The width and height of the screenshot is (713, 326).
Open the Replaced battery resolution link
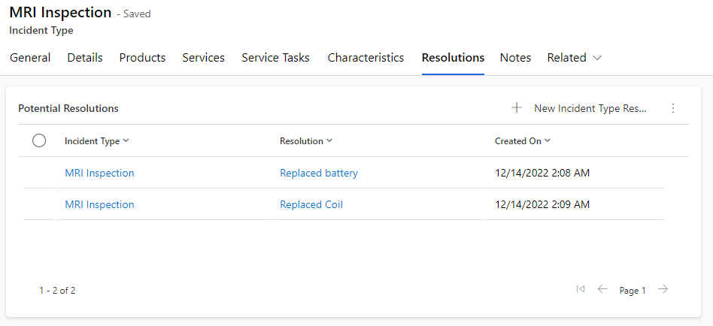[319, 174]
